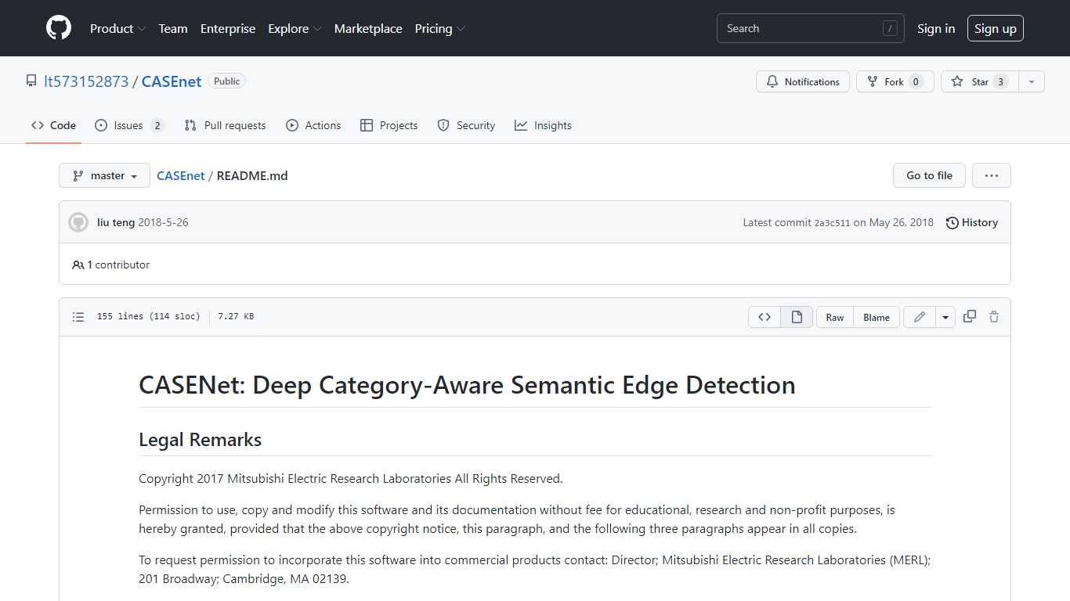Click liu teng's avatar
The image size is (1070, 601).
click(78, 222)
